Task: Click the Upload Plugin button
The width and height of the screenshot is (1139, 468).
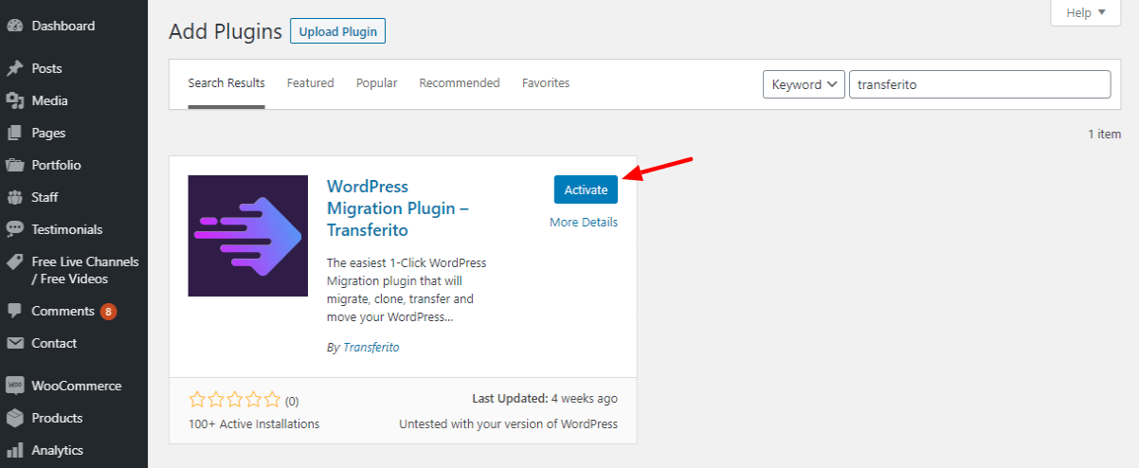Action: [x=337, y=31]
